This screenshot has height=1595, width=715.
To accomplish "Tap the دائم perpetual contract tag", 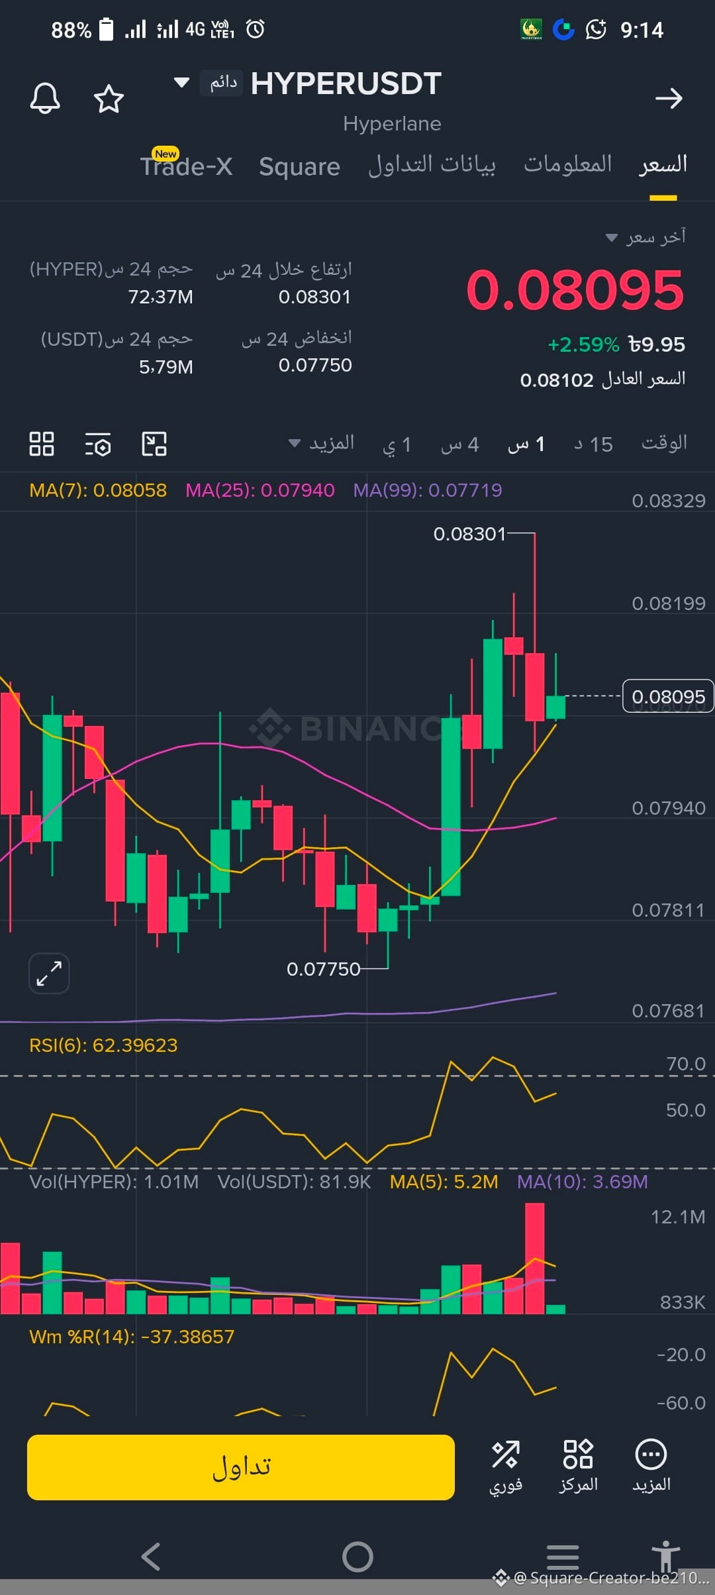I will [221, 83].
